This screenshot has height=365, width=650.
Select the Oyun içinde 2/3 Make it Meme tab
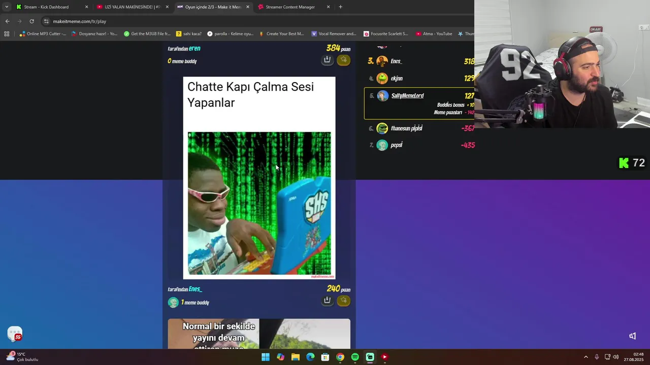tap(213, 7)
